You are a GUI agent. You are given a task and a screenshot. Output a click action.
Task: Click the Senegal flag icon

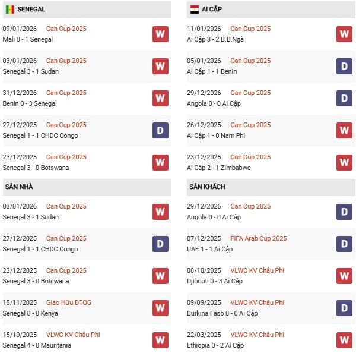10,10
